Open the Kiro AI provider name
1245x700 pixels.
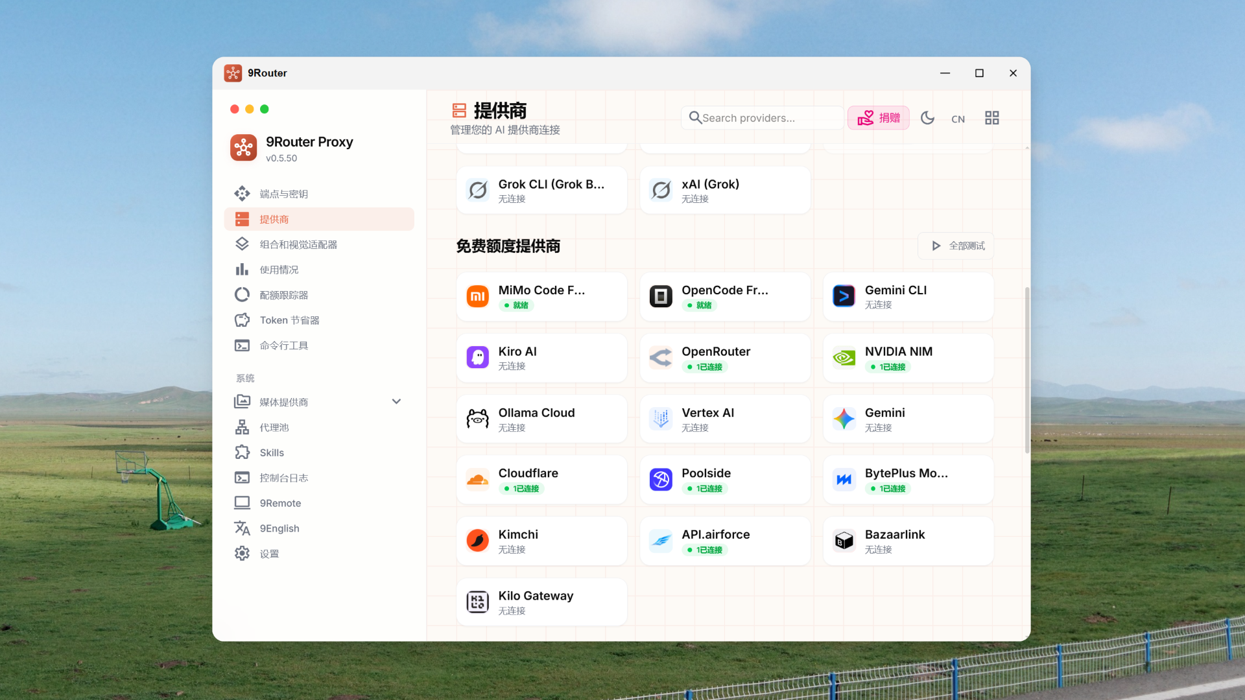[x=517, y=352]
